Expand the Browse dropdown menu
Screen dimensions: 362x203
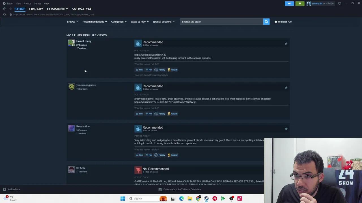click(72, 22)
